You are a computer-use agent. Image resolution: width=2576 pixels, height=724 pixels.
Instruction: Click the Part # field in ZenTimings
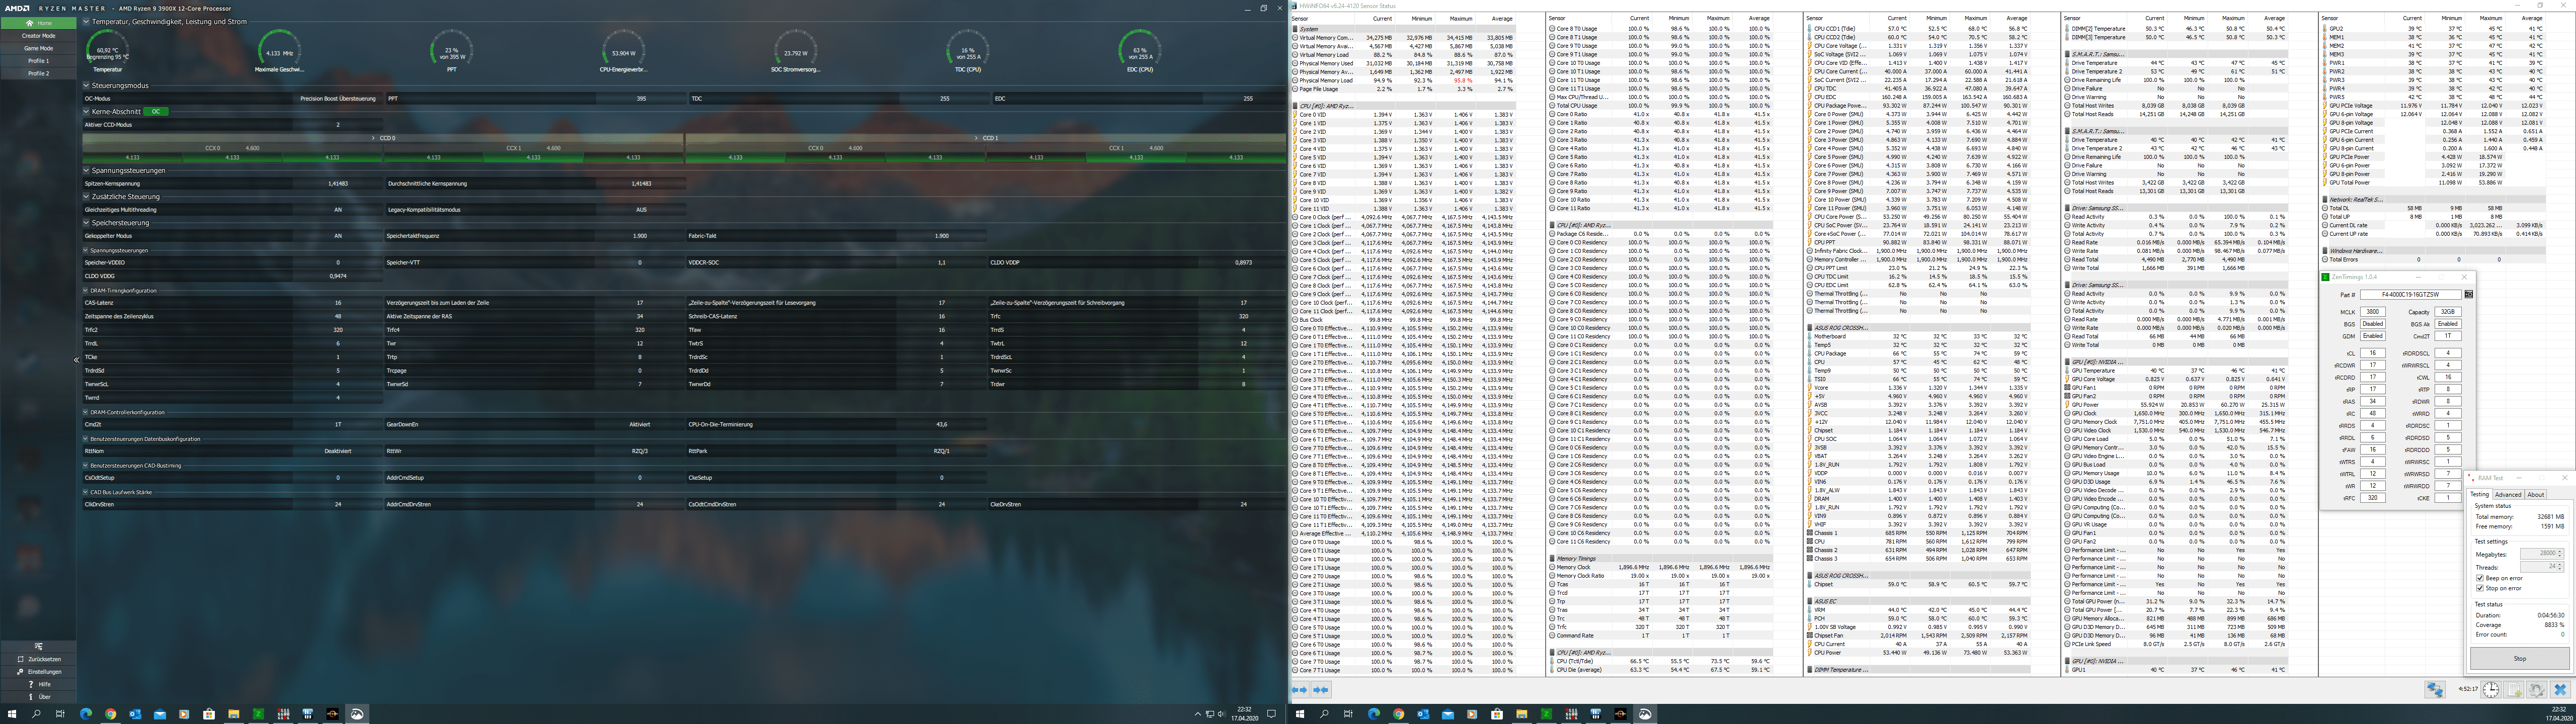2411,294
